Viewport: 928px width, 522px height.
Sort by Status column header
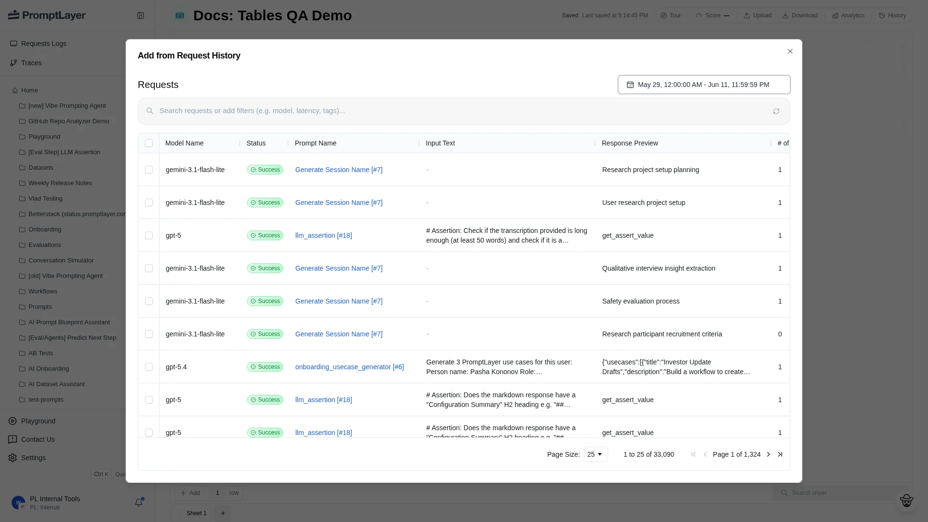click(256, 143)
